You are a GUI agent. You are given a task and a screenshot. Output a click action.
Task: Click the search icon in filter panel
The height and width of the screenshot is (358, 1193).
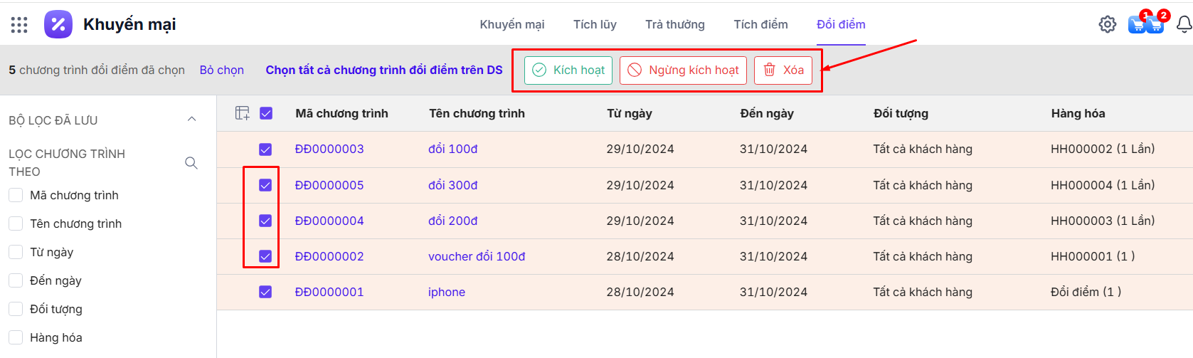(191, 163)
